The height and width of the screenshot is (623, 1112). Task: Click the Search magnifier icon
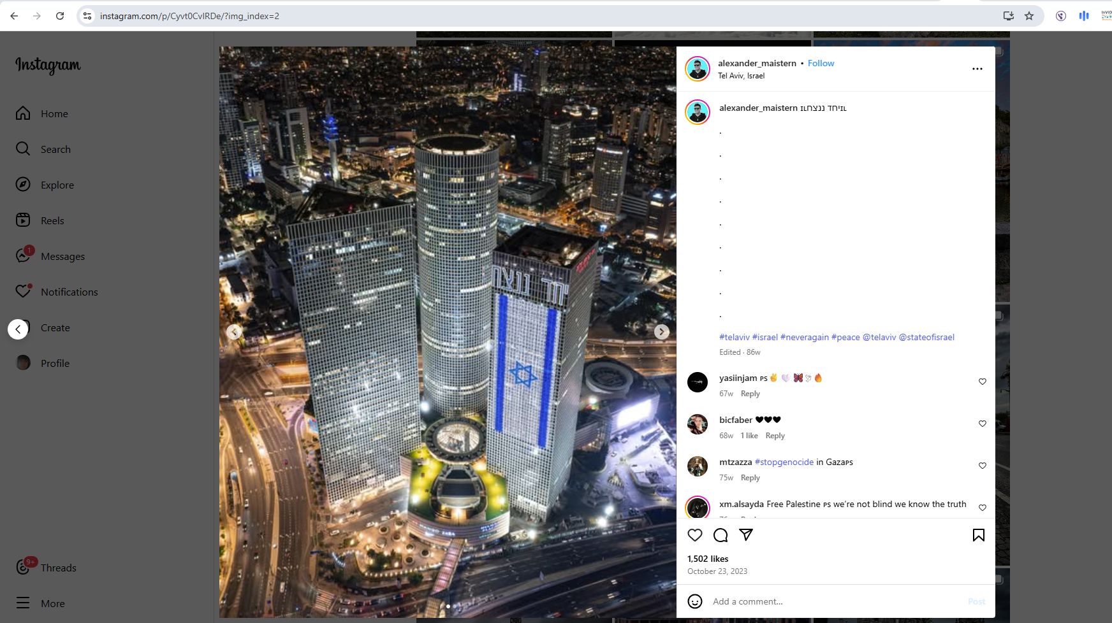[23, 149]
